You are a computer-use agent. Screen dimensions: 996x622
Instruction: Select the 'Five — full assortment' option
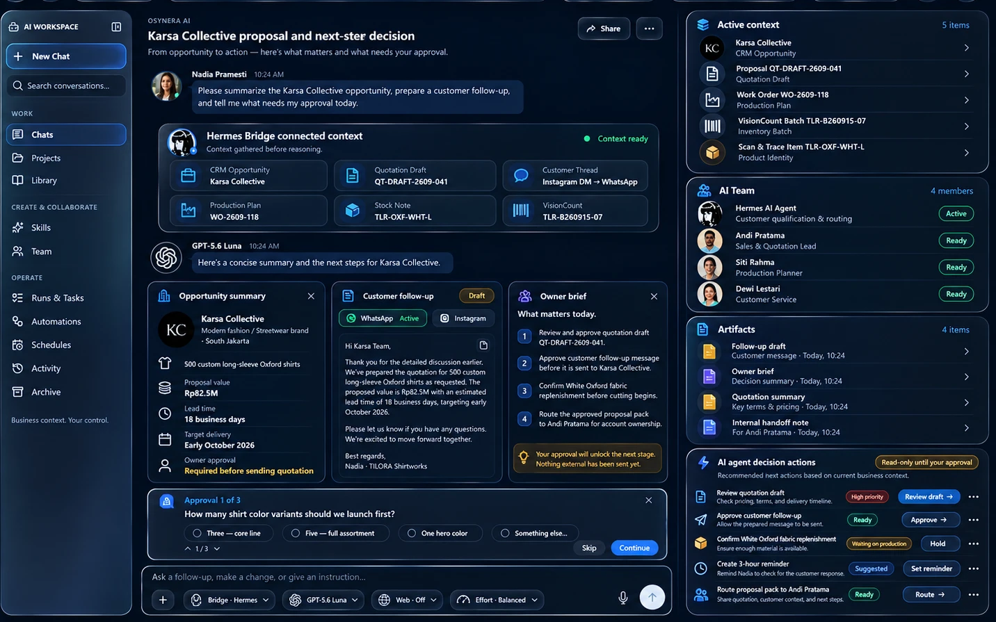pos(337,533)
